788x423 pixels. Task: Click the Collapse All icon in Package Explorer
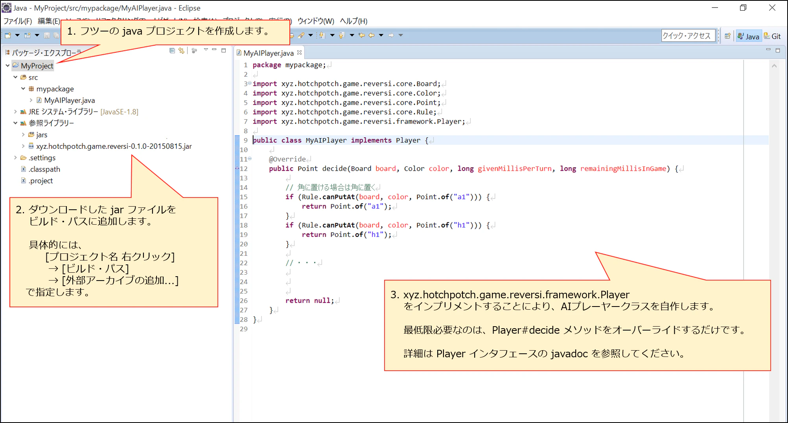tap(172, 50)
